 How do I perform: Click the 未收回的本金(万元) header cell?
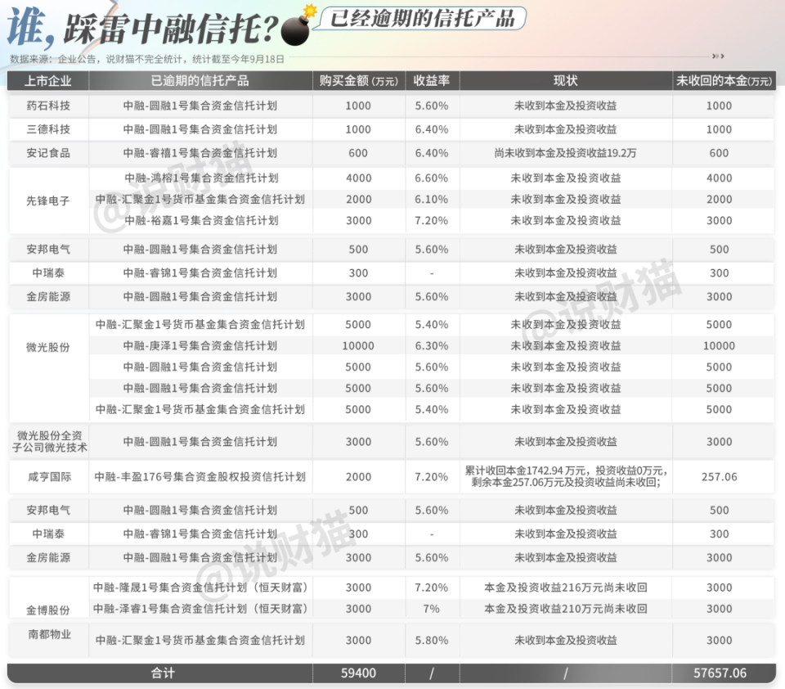click(718, 81)
